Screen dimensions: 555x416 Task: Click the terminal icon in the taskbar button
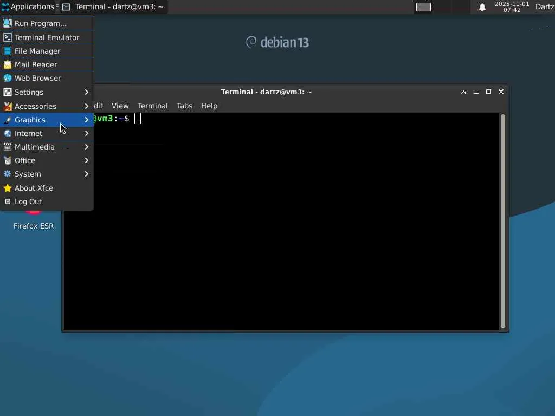click(66, 7)
